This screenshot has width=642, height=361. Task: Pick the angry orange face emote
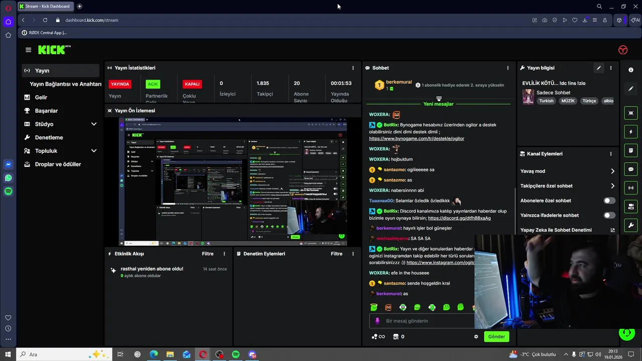[388, 307]
